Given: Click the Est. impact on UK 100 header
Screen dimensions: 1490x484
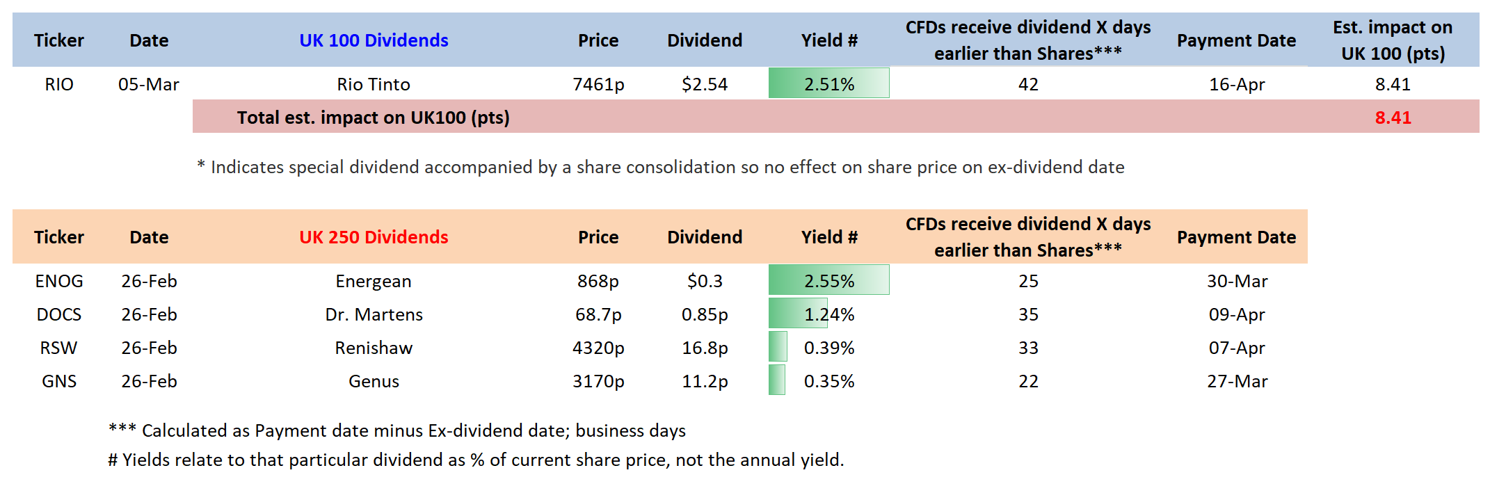Looking at the screenshot, I should [x=1393, y=40].
